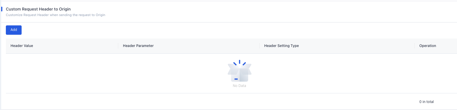
Task: Click the 'Customize Request Header' description text
Action: [55, 15]
